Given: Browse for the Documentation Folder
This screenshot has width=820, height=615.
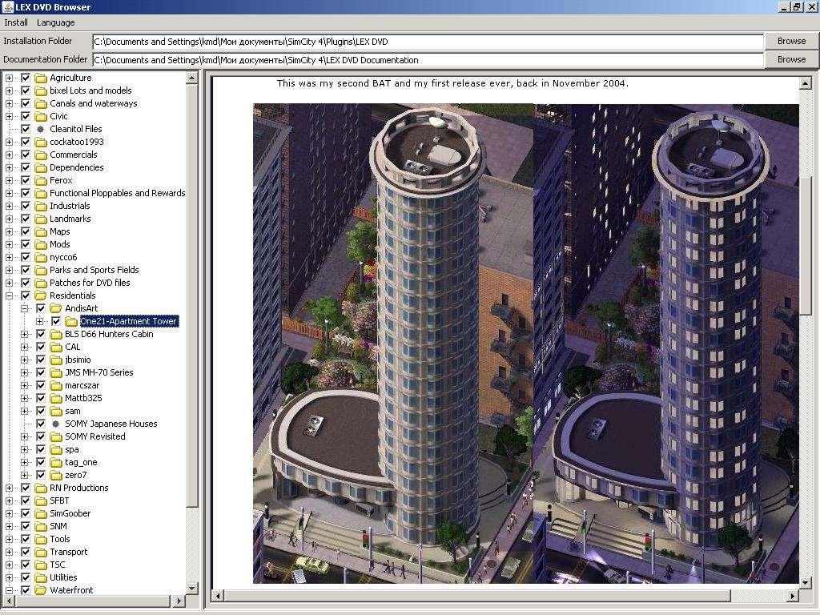Looking at the screenshot, I should [x=791, y=59].
